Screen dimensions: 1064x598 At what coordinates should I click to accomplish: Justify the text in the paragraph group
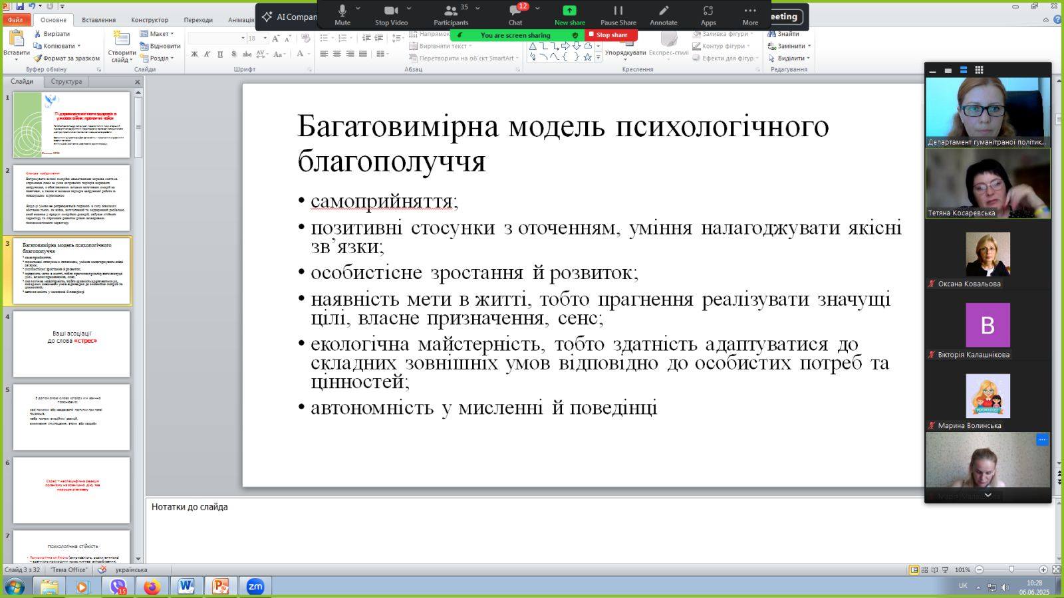pyautogui.click(x=363, y=54)
